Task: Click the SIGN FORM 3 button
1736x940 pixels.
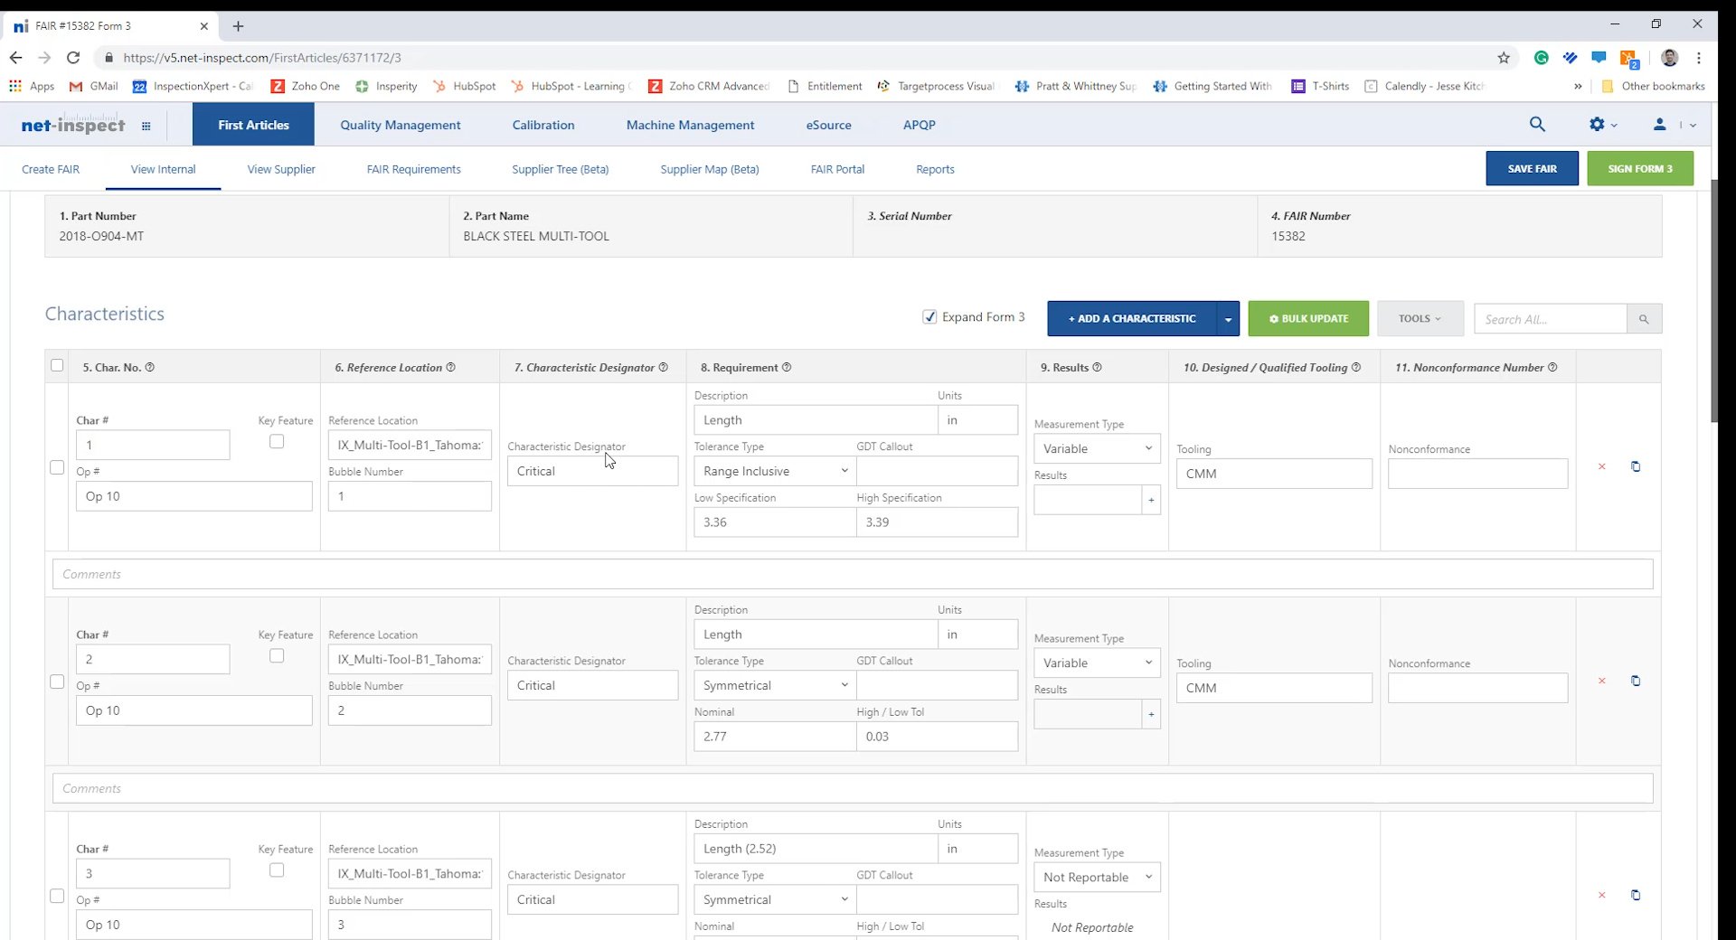Action: point(1639,168)
